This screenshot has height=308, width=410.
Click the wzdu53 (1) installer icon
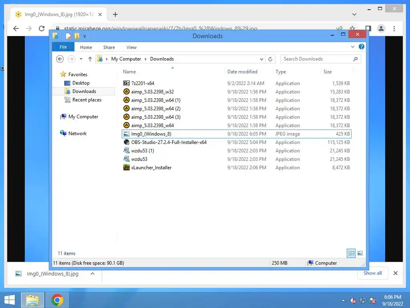click(x=126, y=151)
